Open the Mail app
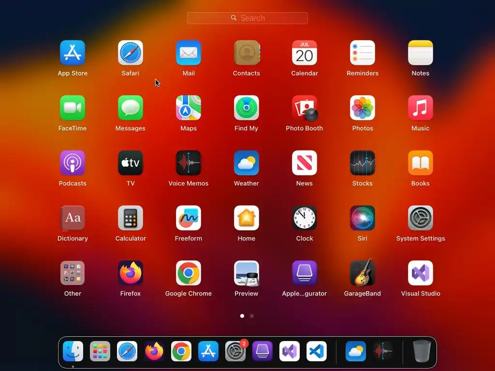 click(189, 53)
